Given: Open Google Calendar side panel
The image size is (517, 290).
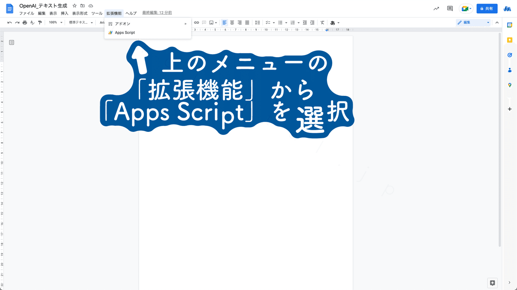Looking at the screenshot, I should coord(510,25).
